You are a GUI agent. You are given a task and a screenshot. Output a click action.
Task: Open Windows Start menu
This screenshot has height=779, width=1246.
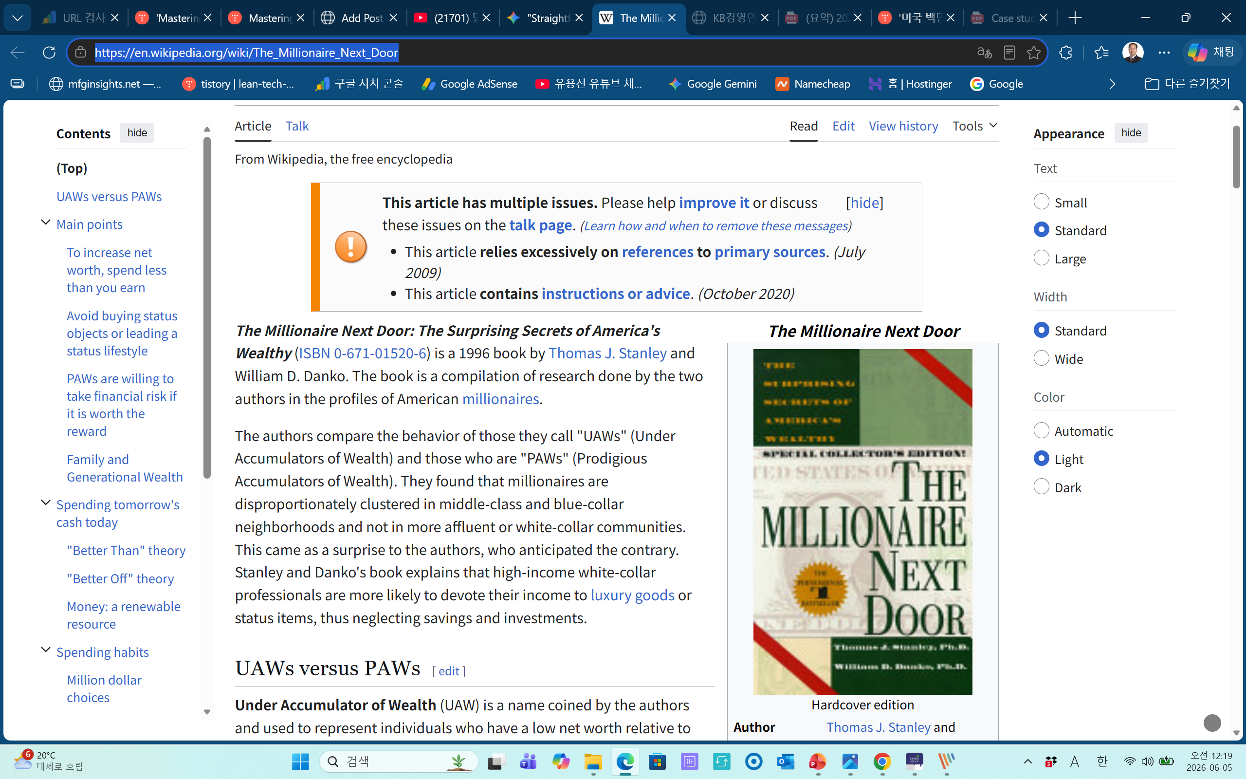coord(300,761)
